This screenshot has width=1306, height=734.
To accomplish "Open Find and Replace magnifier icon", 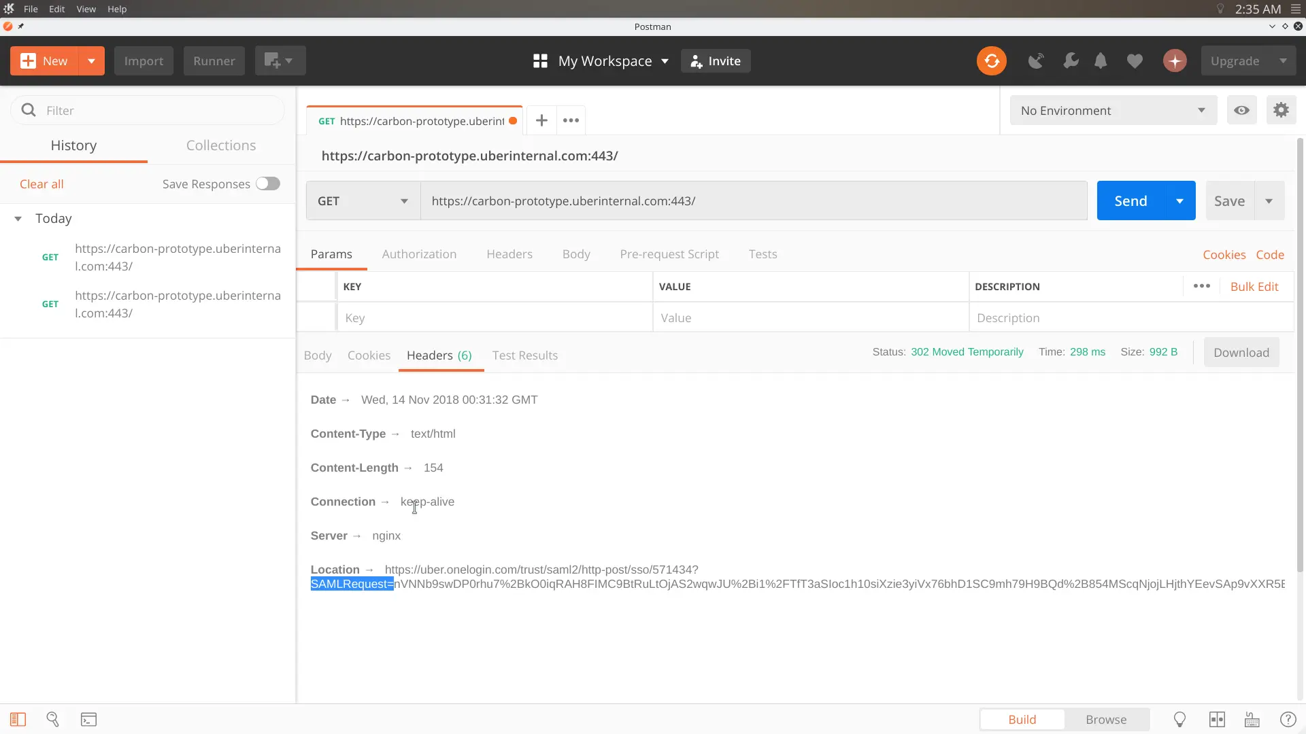I will pyautogui.click(x=52, y=720).
